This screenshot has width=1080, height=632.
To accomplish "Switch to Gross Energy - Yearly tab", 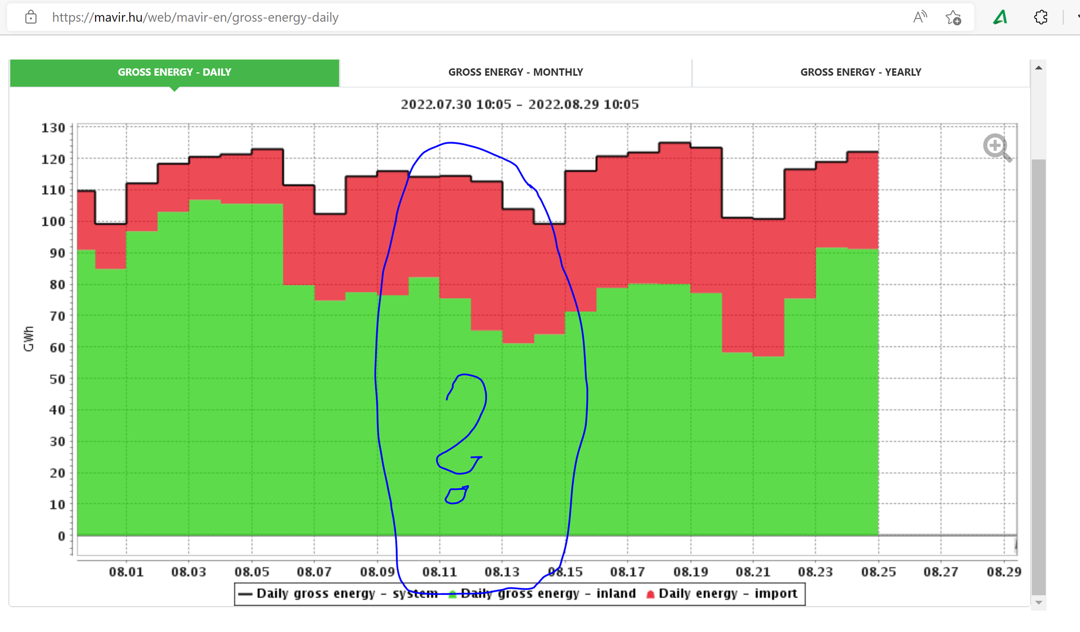I will 861,72.
